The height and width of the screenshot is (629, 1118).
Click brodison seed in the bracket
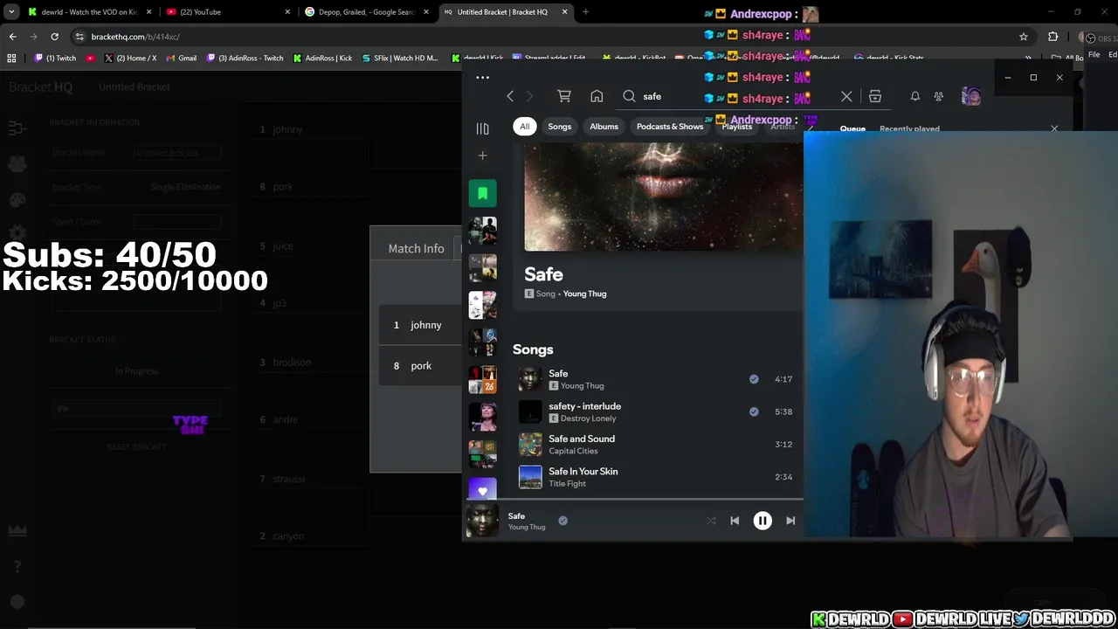coord(292,362)
